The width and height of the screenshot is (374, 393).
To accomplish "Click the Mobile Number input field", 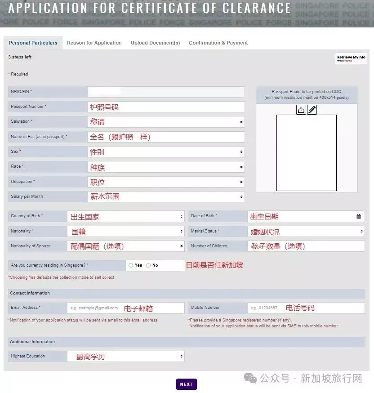I will pos(306,308).
